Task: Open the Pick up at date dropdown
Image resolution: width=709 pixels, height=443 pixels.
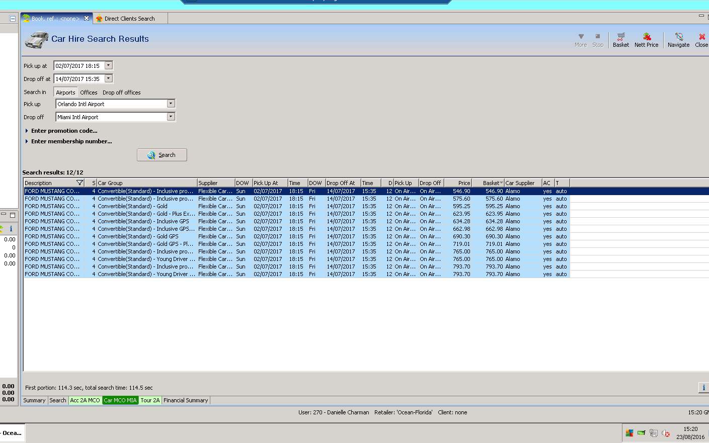Action: click(x=108, y=65)
